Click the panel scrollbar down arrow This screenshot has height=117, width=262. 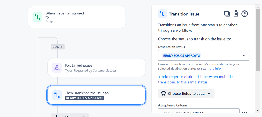[258, 110]
